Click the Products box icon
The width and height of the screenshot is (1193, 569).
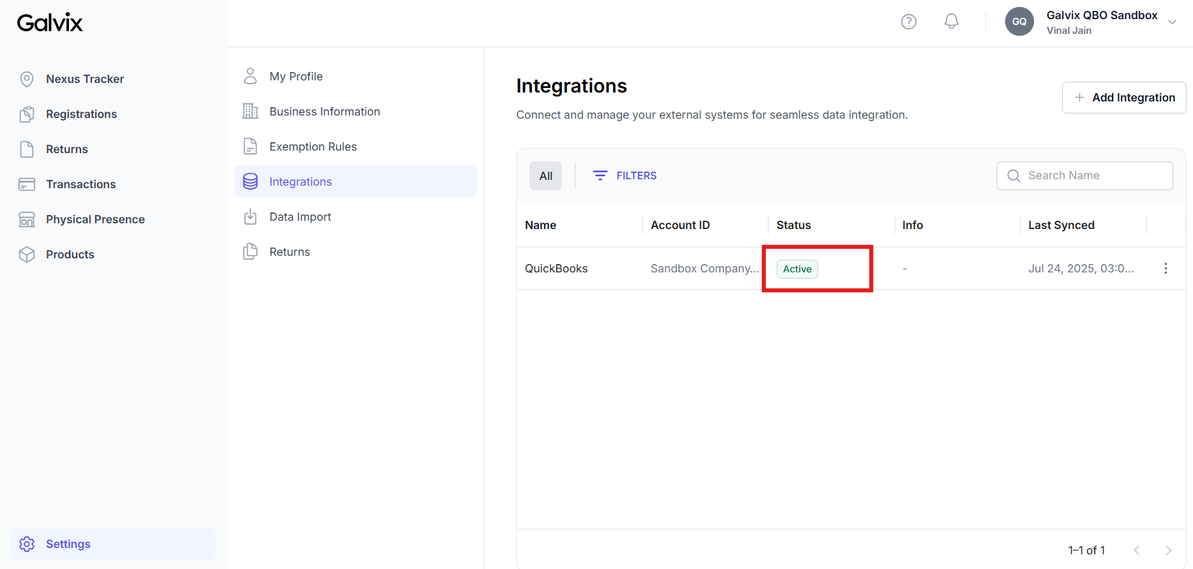27,255
